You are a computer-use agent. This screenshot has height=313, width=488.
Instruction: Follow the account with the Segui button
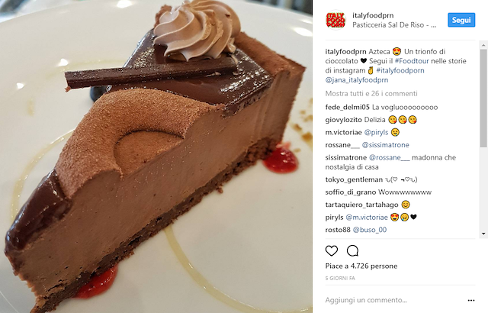coord(461,20)
